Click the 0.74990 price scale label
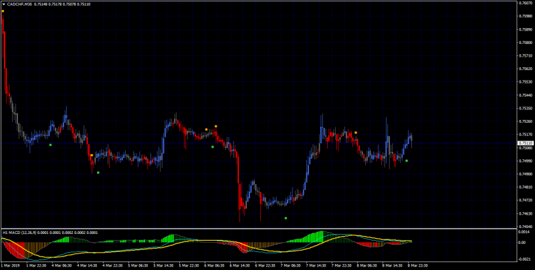 point(526,161)
